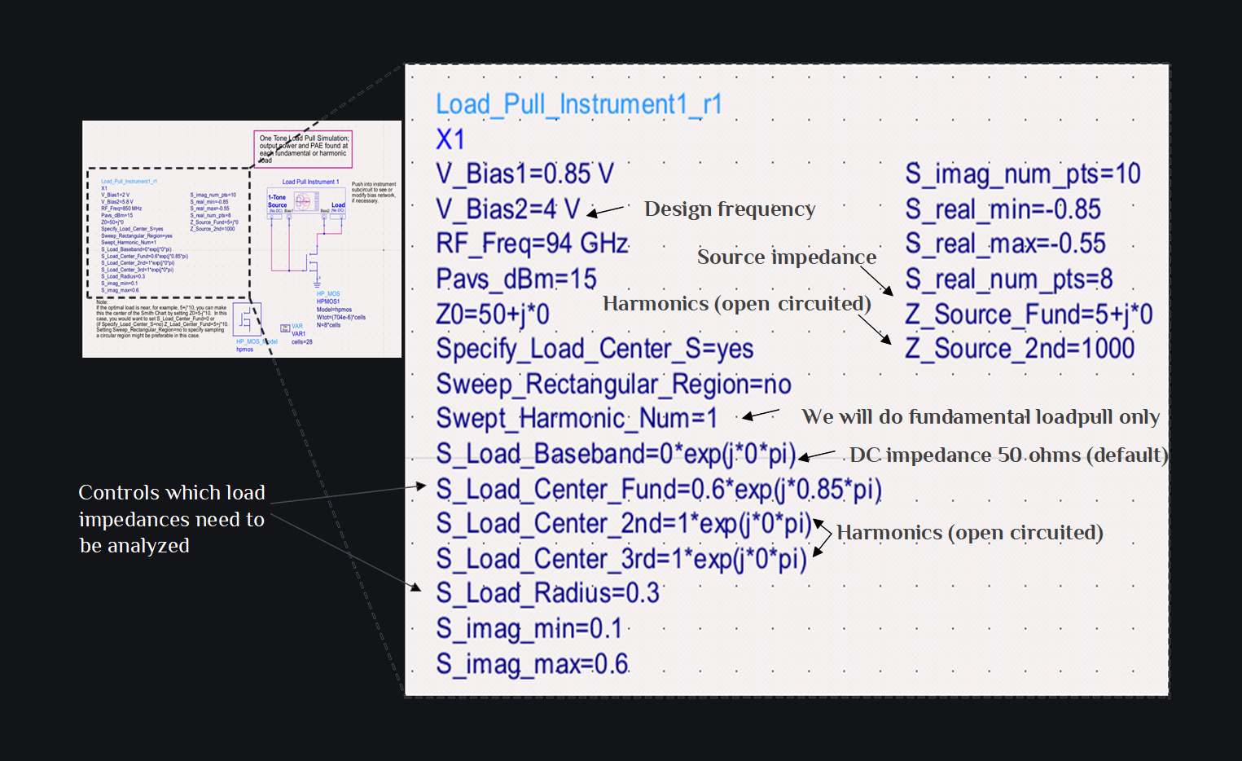Click the 'Push into instrument subcircuit' note
Viewport: 1242px width, 761px height.
point(374,192)
